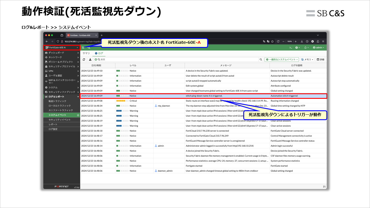
Task: Click 'Admin login successful' description cell
Action: click(298, 146)
